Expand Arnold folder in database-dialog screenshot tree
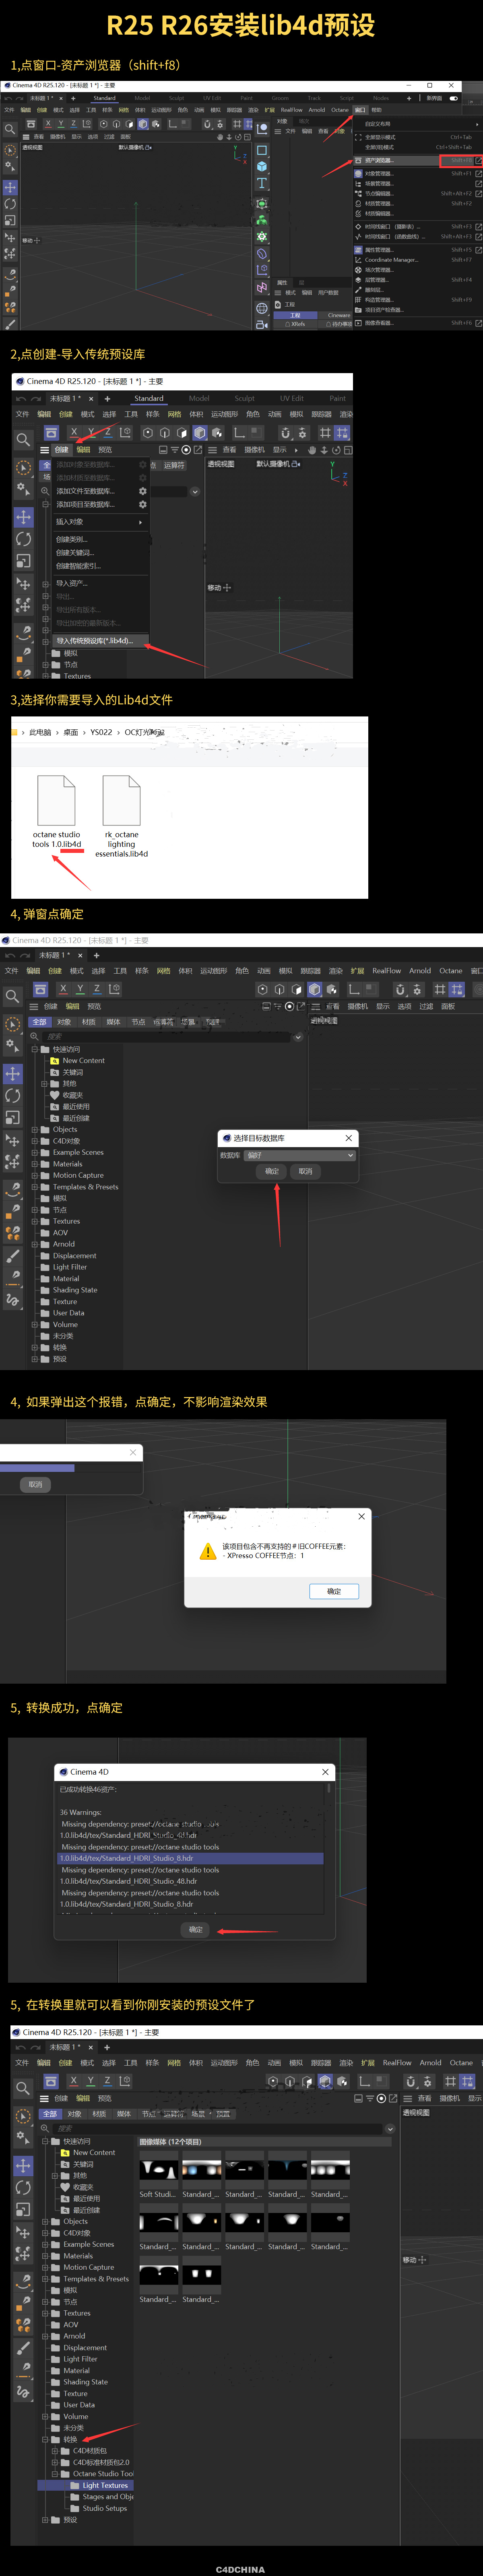Image resolution: width=483 pixels, height=2576 pixels. click(34, 1244)
